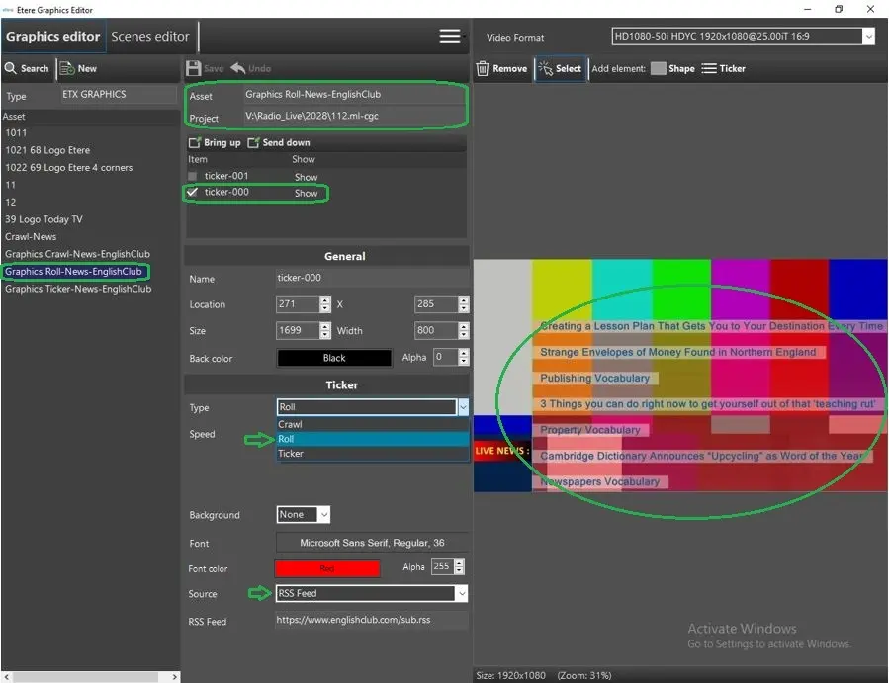Viewport: 889px width, 683px height.
Task: Uncheck the ticker-000 checkbox
Action: click(194, 193)
